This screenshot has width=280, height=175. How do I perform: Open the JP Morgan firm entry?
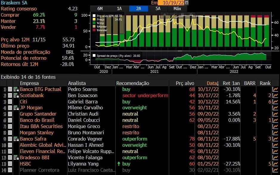pyautogui.click(x=31, y=108)
